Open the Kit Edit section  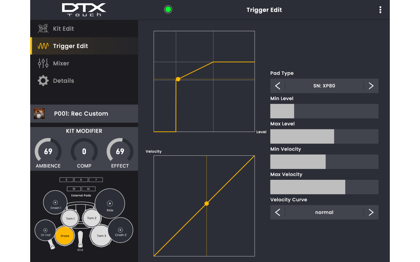pos(84,28)
